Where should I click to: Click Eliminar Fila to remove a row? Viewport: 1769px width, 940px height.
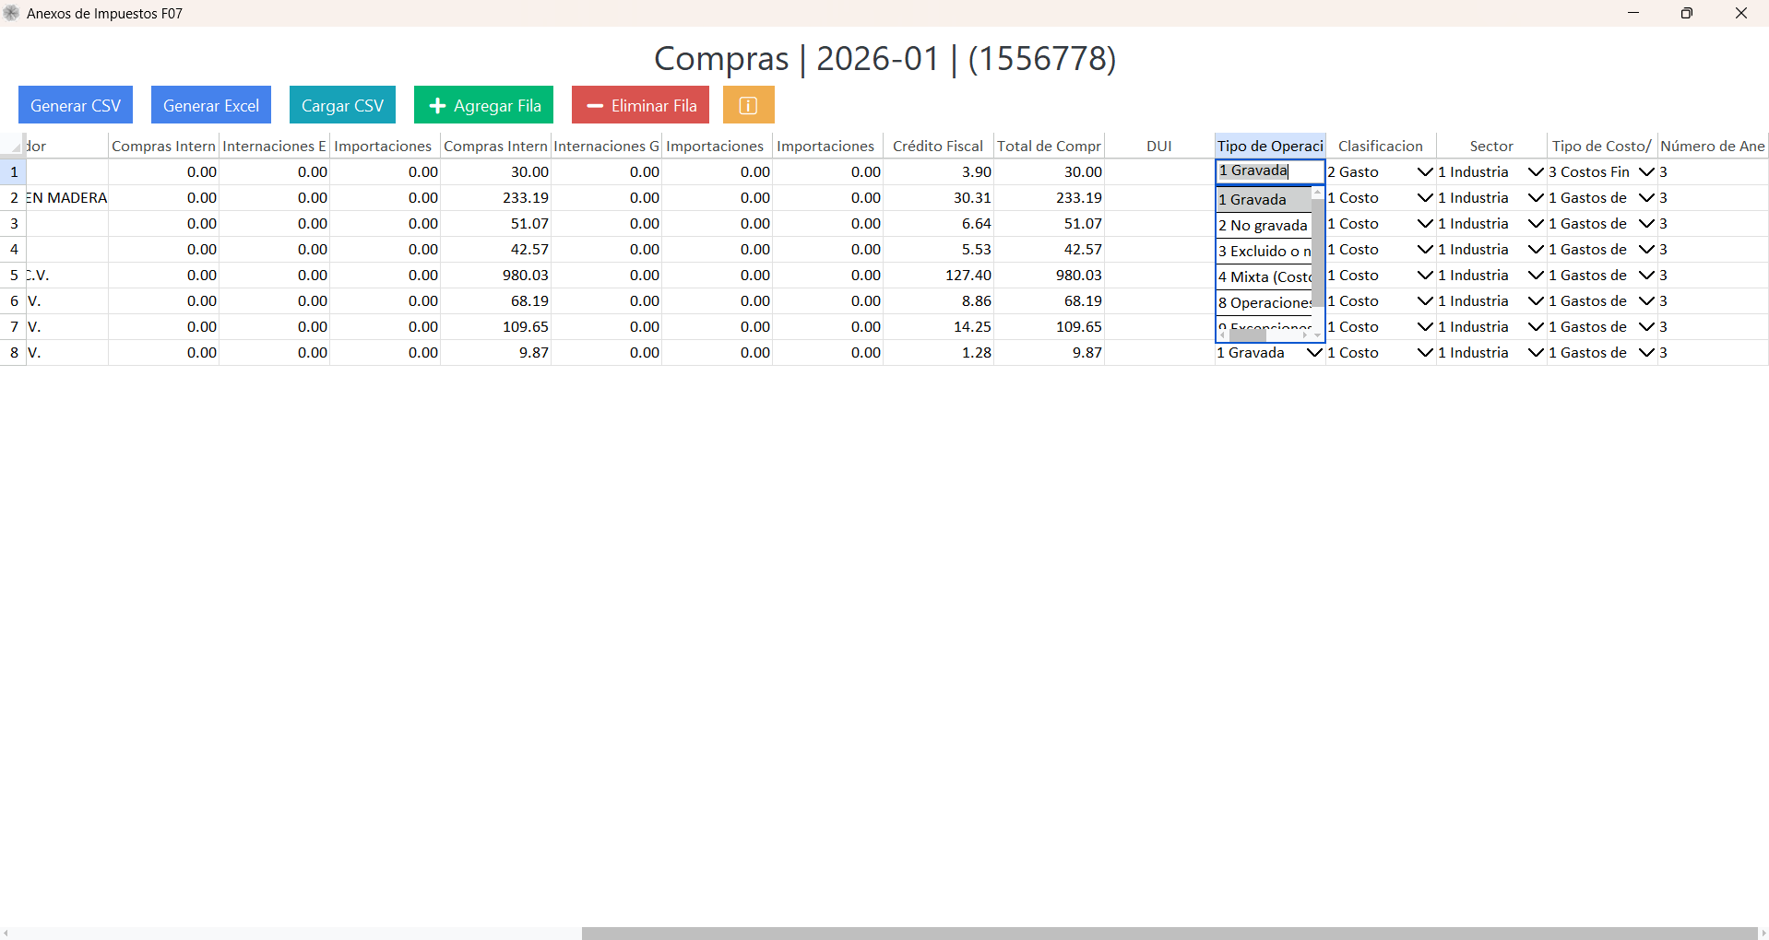pos(640,105)
